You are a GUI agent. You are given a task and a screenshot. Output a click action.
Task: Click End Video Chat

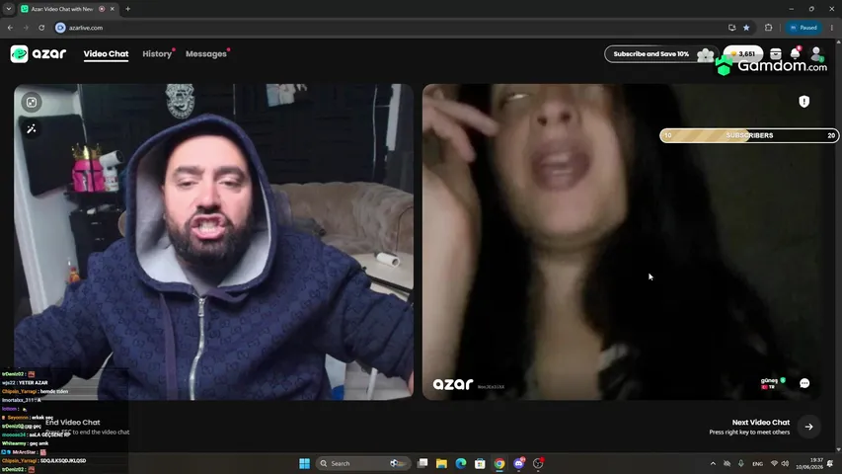pyautogui.click(x=73, y=423)
